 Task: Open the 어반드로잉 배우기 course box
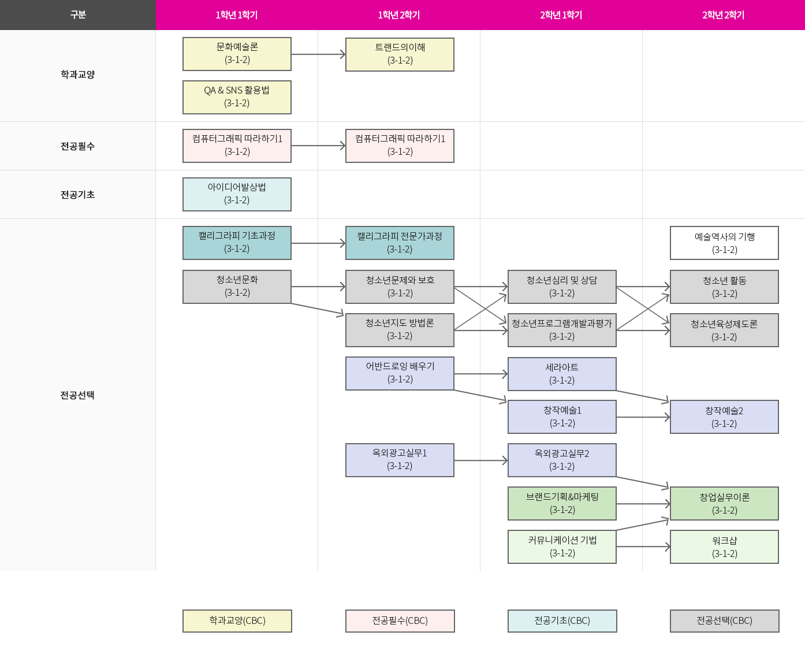click(400, 373)
